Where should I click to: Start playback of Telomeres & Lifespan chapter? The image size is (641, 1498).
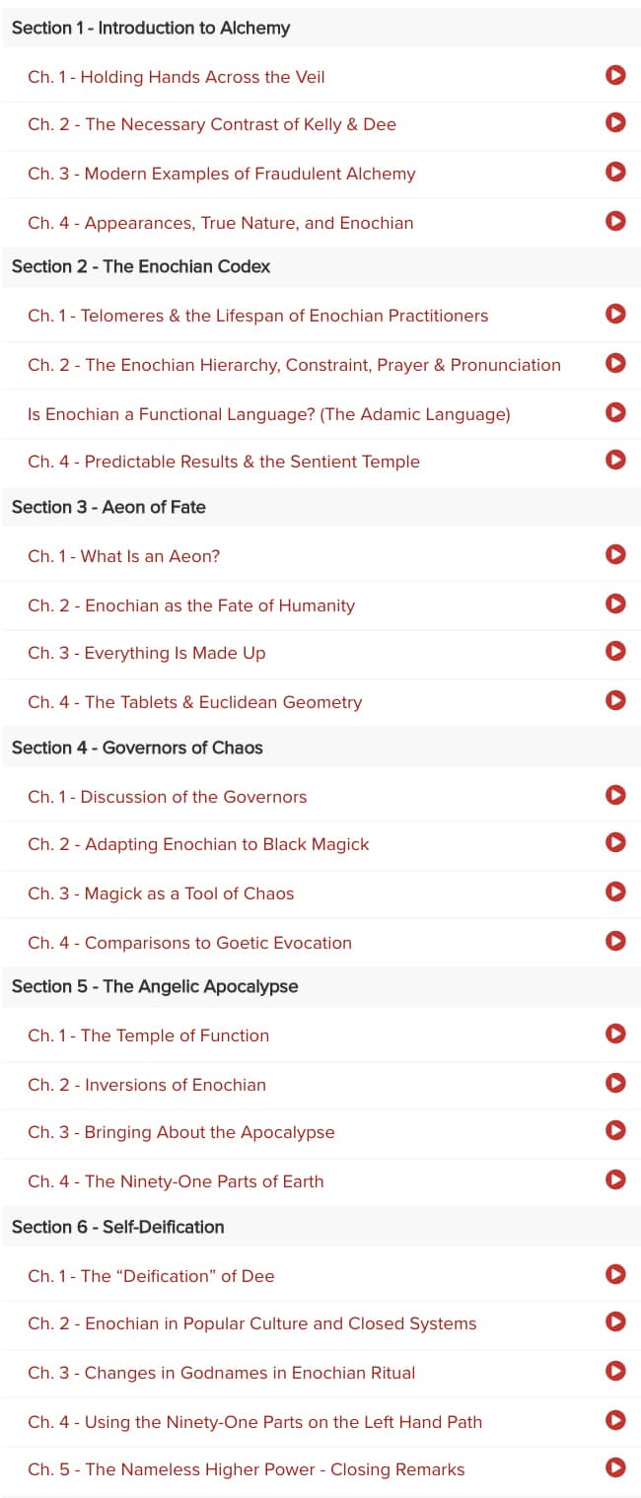615,314
